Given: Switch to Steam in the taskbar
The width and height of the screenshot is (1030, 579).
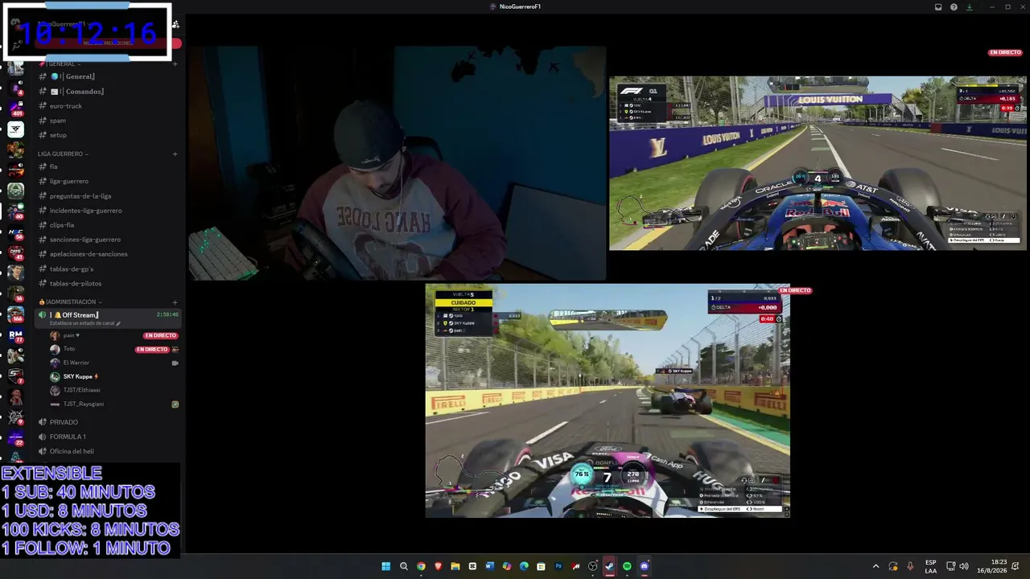Looking at the screenshot, I should coord(610,566).
